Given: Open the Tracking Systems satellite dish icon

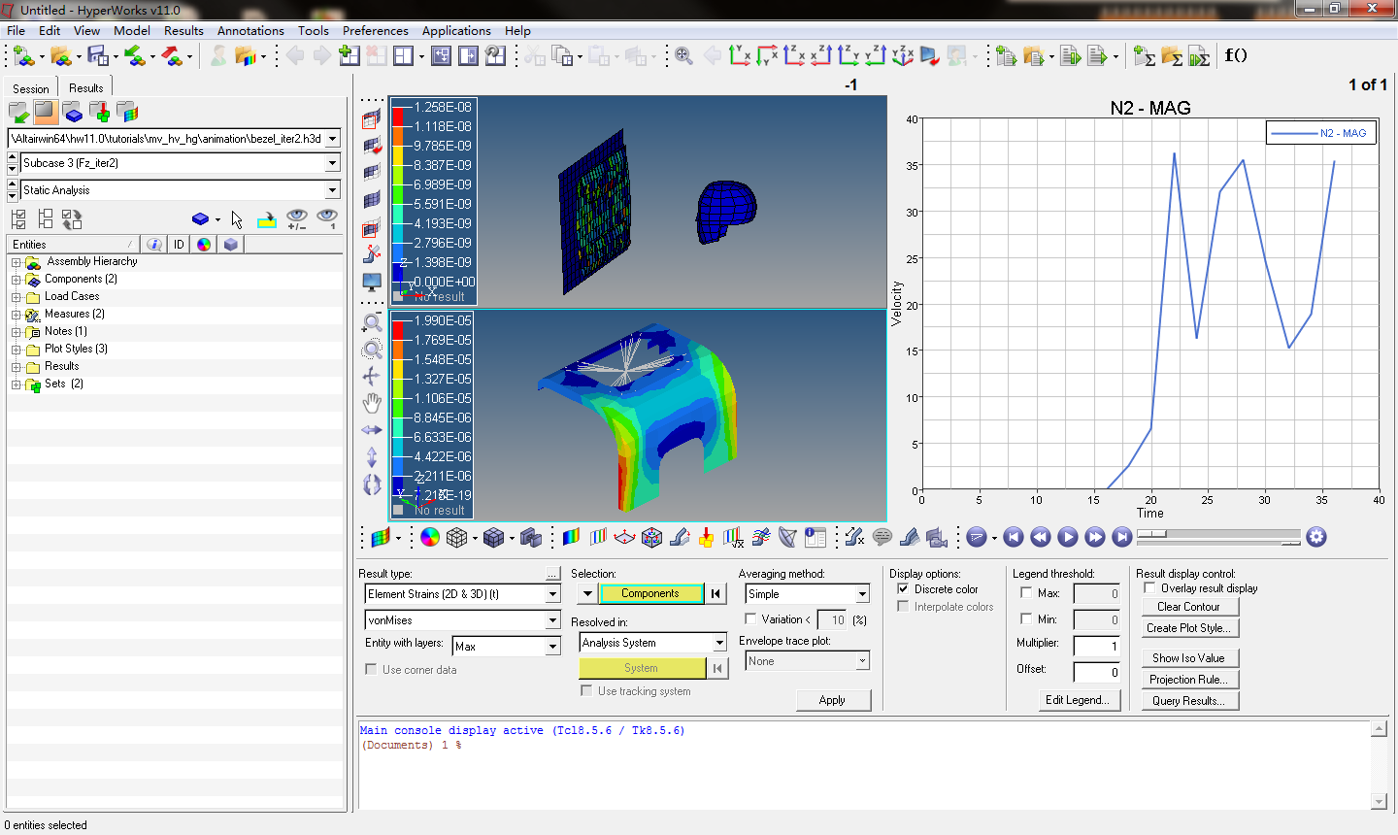Looking at the screenshot, I should [x=788, y=537].
